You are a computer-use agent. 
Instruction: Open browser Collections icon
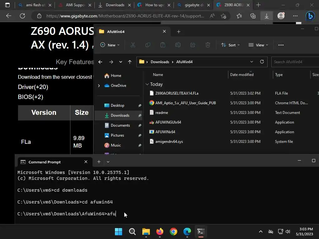pos(253,16)
